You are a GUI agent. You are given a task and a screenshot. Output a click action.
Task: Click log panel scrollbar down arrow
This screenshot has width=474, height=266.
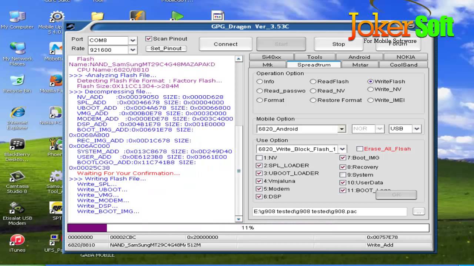click(x=239, y=219)
